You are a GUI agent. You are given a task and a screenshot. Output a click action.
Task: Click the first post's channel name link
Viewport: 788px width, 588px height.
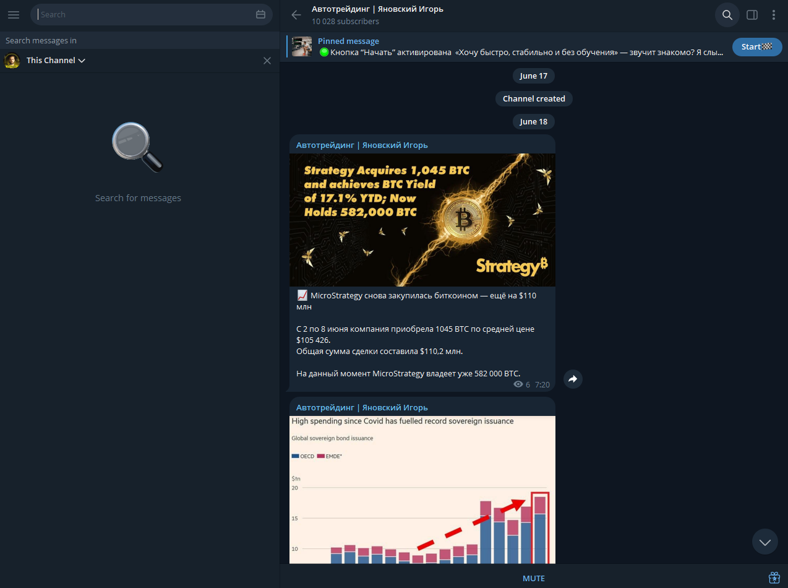[x=362, y=145]
